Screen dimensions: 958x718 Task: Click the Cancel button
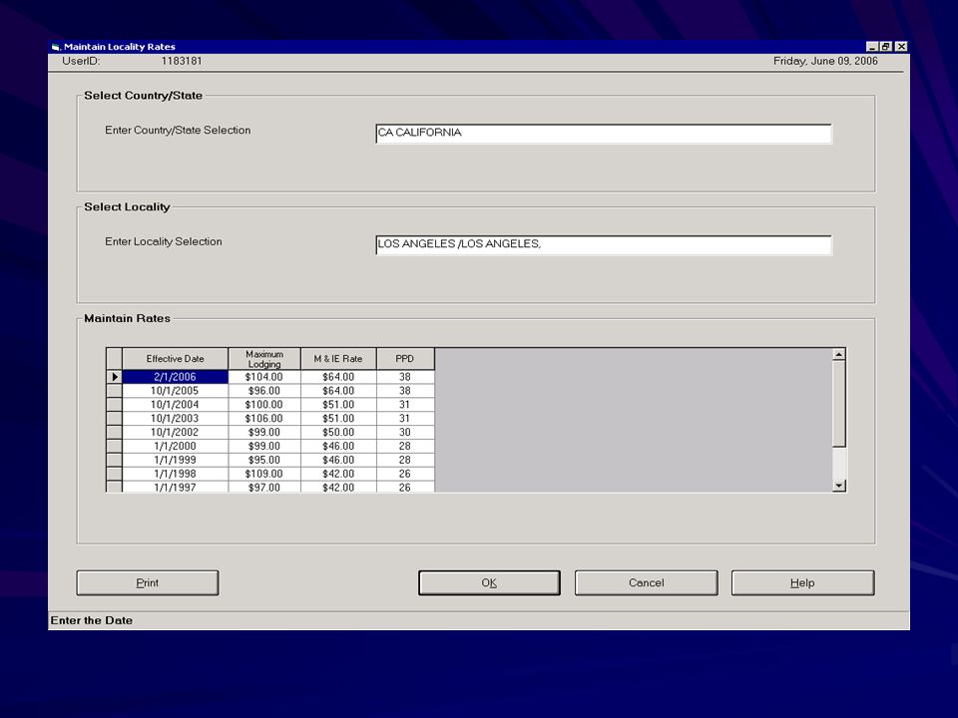tap(647, 582)
